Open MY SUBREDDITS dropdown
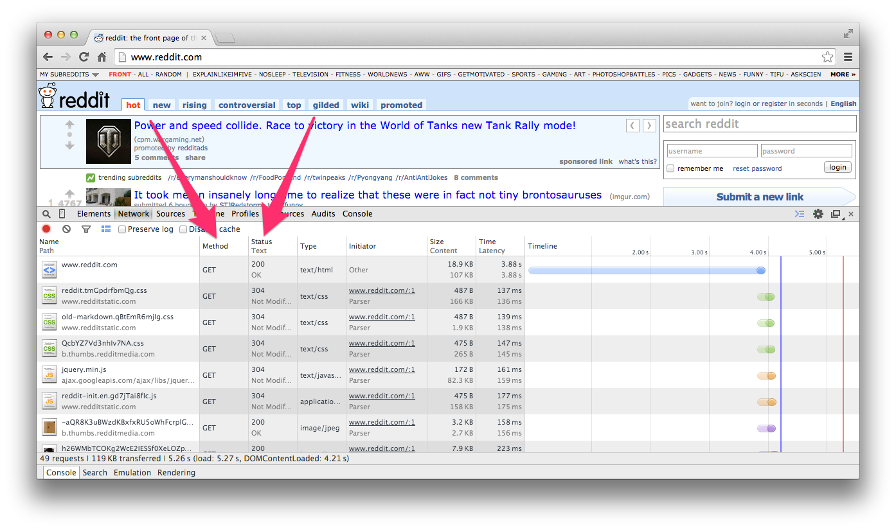The width and height of the screenshot is (896, 530). click(x=69, y=75)
